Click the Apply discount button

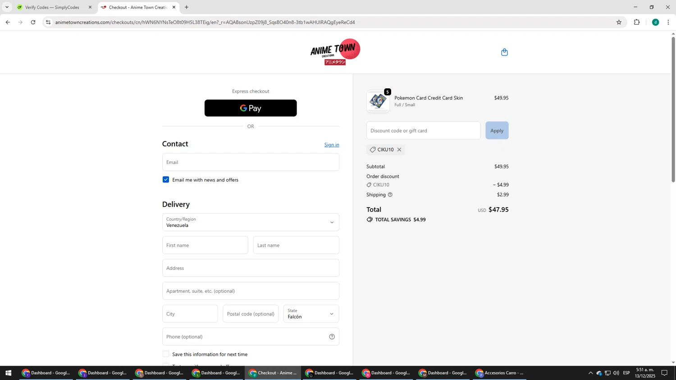click(497, 131)
